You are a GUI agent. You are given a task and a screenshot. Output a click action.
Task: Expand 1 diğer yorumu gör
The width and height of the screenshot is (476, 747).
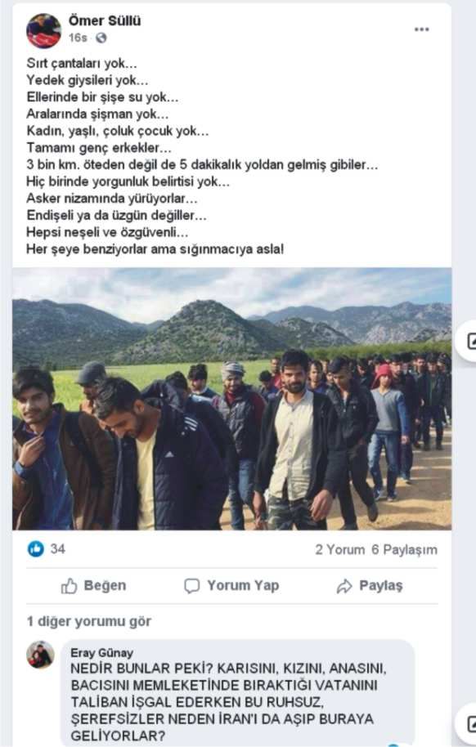89,621
